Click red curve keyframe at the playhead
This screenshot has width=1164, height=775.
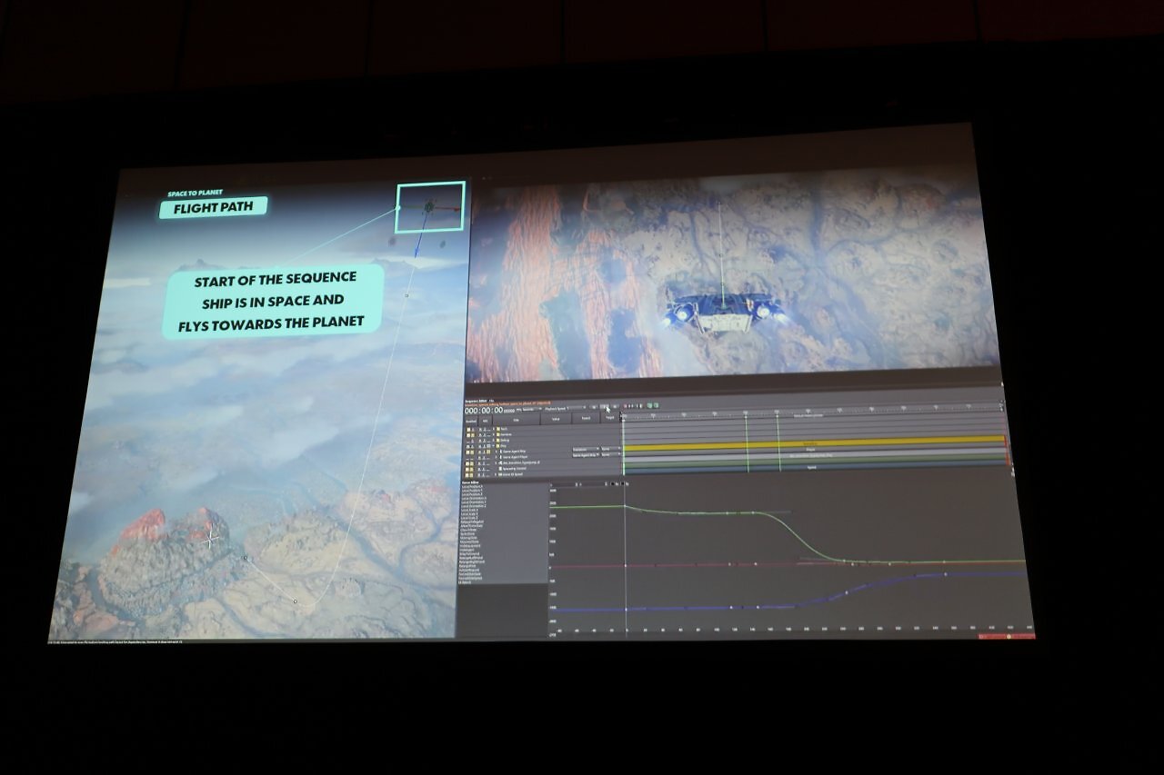pos(626,566)
